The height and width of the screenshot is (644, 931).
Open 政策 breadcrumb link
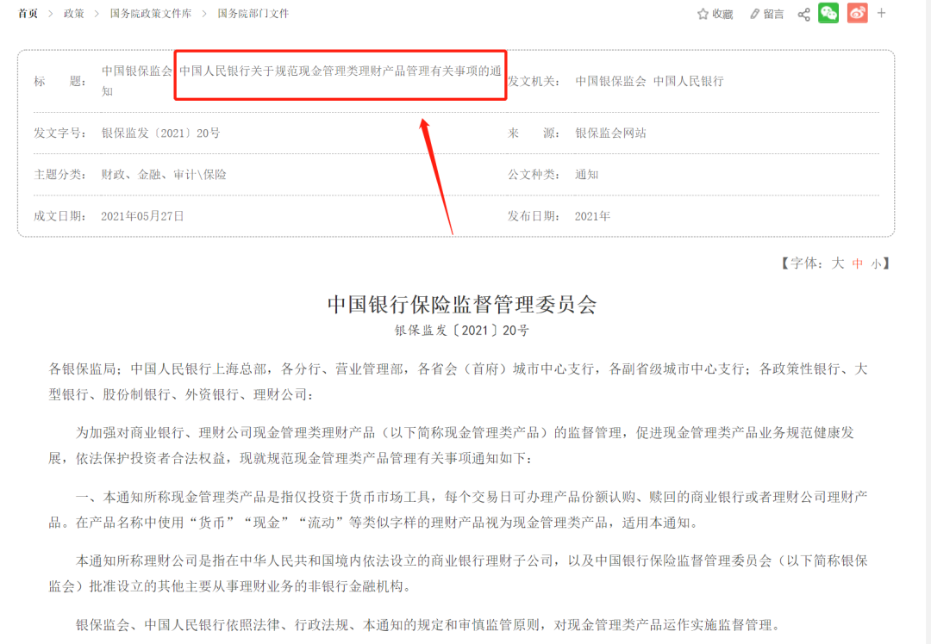tap(74, 14)
